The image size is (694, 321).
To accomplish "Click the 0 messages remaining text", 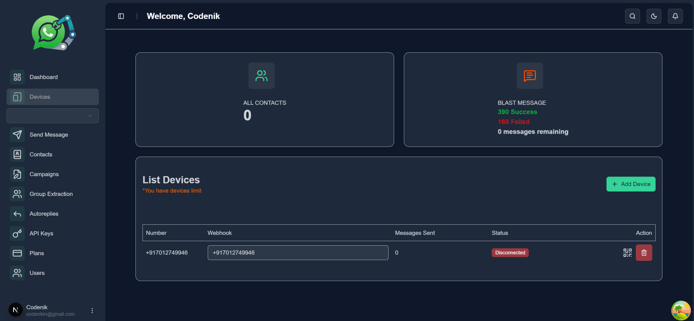I will [x=533, y=132].
